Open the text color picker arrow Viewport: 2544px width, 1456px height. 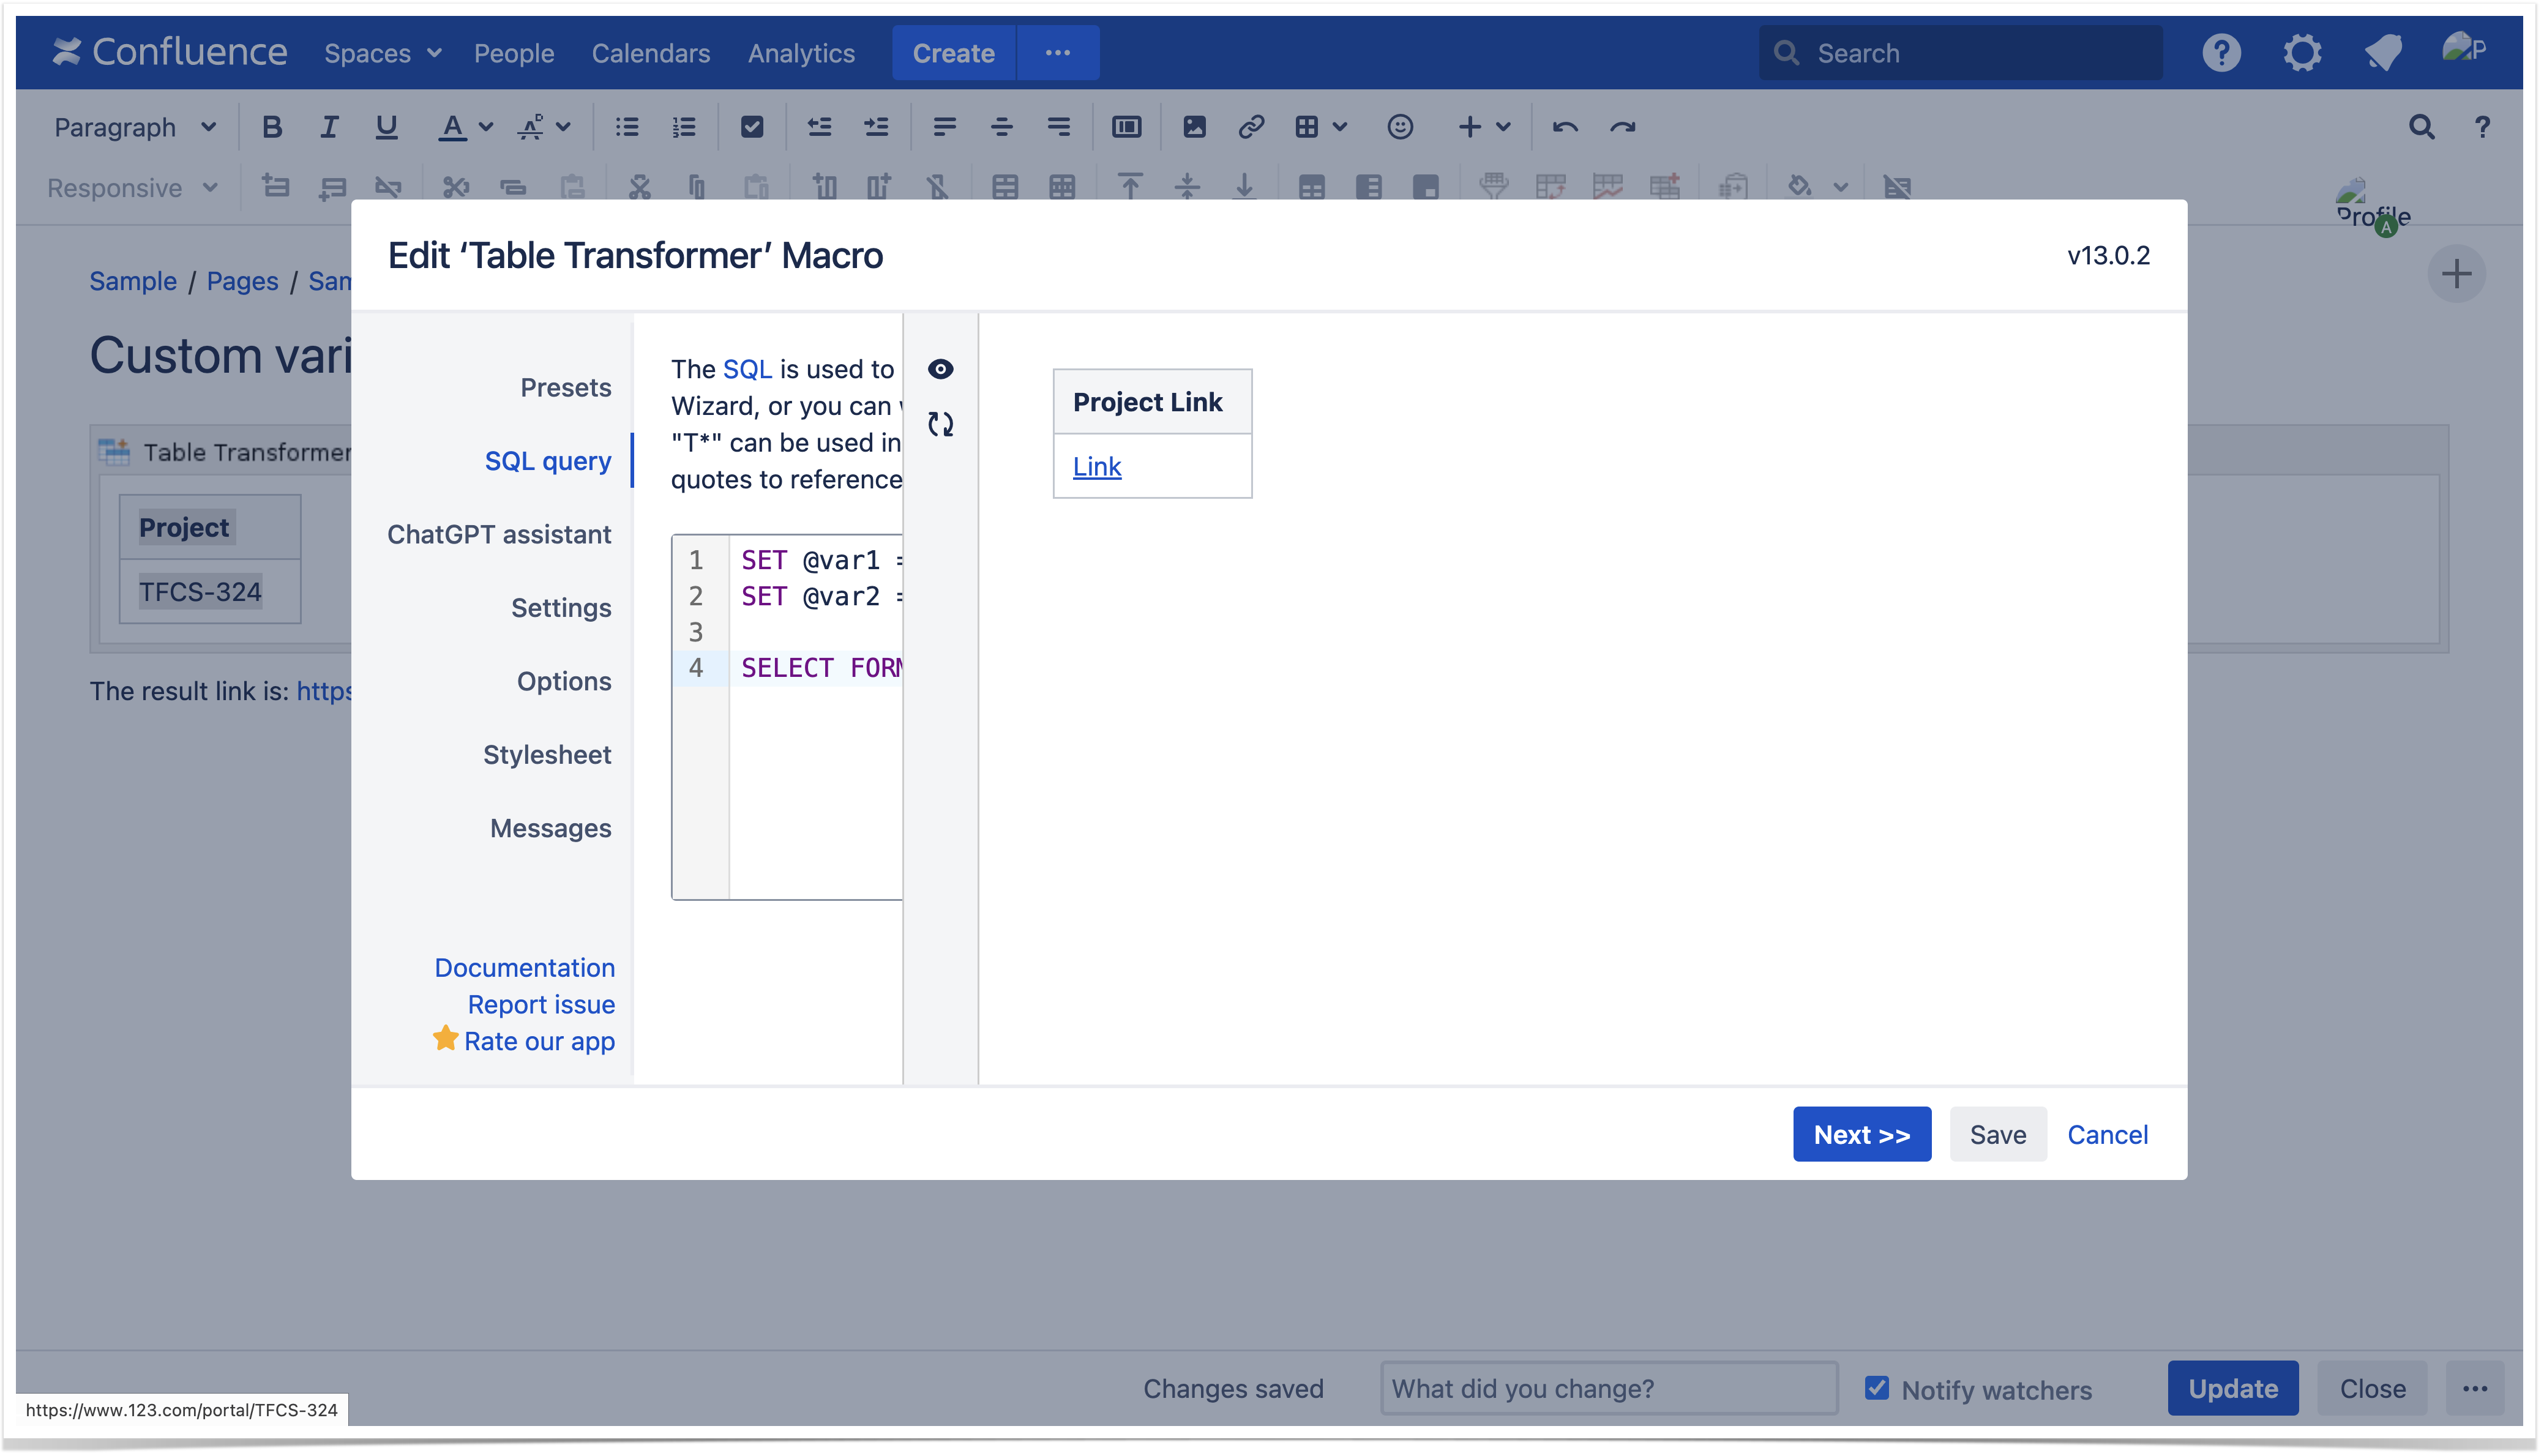486,127
